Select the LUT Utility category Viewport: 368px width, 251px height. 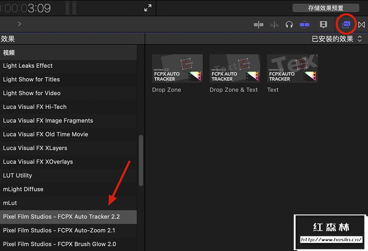click(x=68, y=176)
